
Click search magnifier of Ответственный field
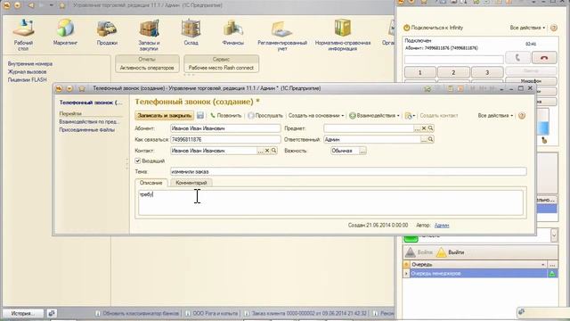(430, 139)
